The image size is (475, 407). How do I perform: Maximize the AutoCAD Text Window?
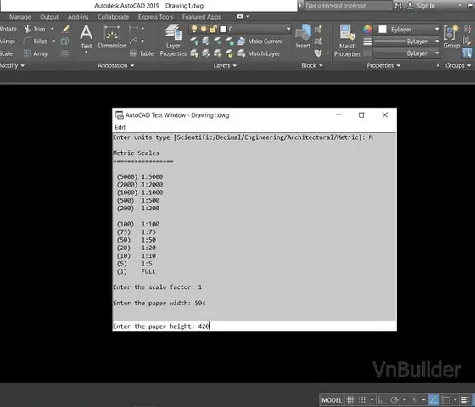pyautogui.click(x=361, y=115)
